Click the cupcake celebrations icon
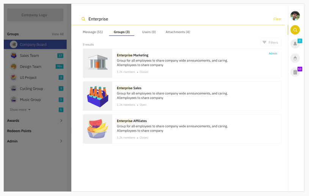The width and height of the screenshot is (309, 196). tap(295, 58)
